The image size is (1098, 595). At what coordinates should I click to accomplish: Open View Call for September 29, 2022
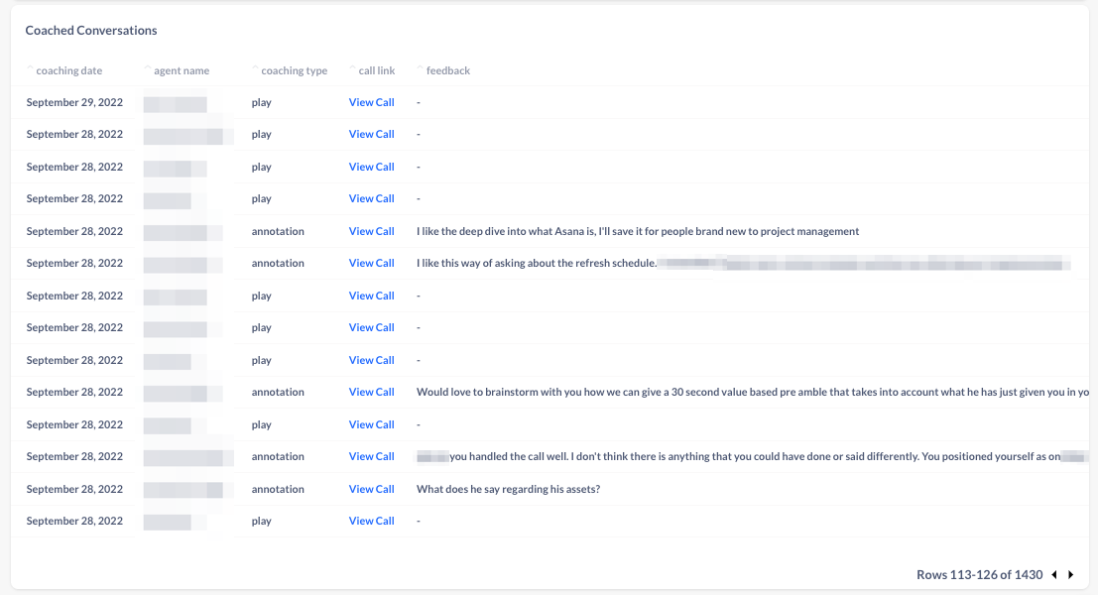click(x=371, y=102)
